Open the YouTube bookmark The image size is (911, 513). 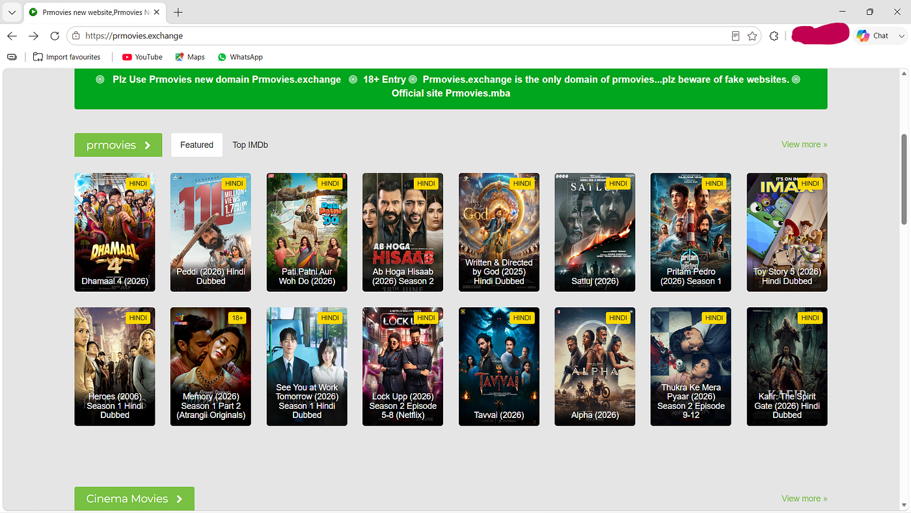click(x=142, y=57)
